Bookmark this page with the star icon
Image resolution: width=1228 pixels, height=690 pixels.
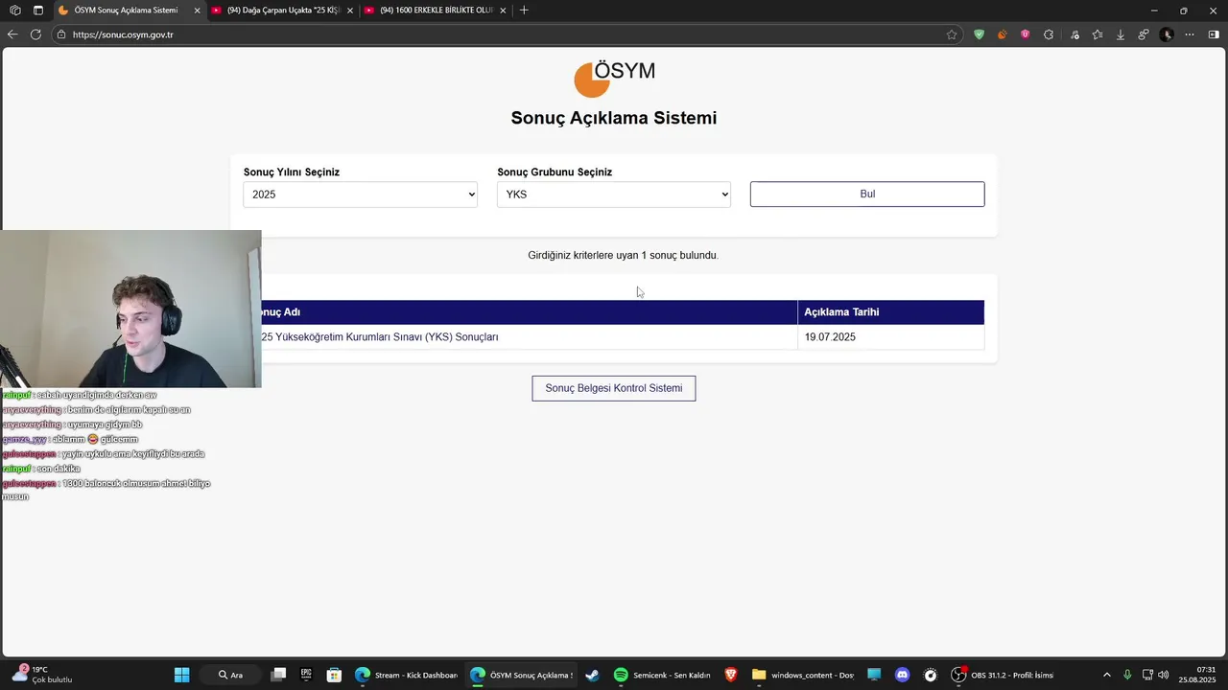coord(952,34)
